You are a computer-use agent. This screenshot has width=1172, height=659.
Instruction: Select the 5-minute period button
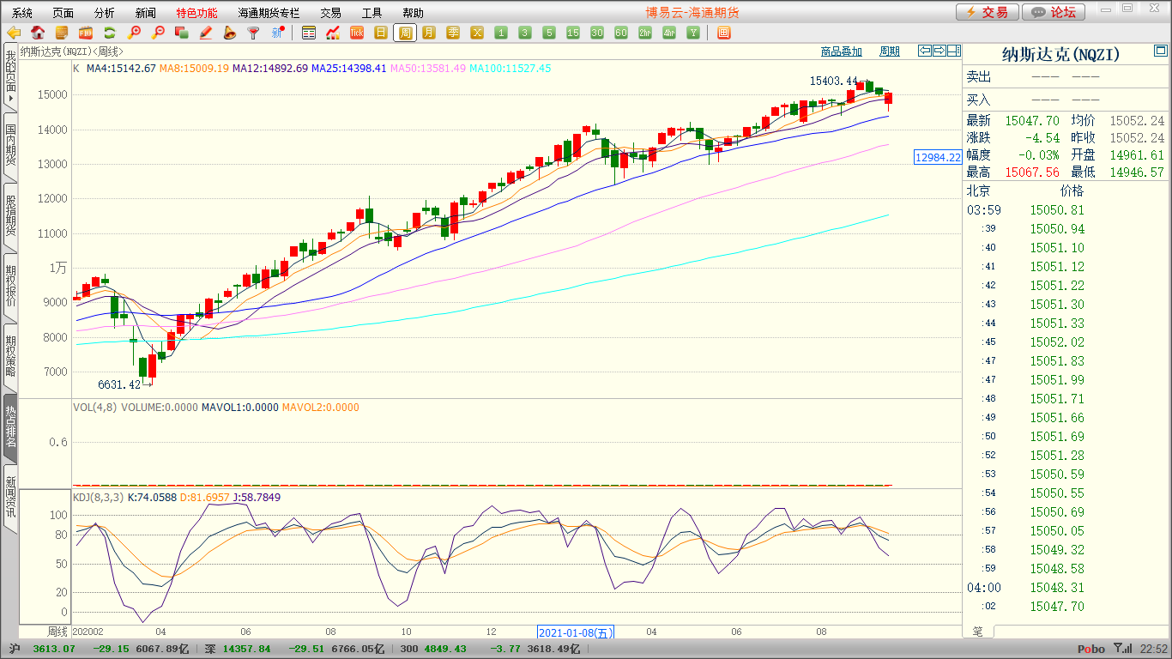tap(549, 33)
